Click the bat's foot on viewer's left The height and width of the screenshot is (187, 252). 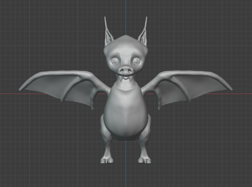pyautogui.click(x=107, y=160)
